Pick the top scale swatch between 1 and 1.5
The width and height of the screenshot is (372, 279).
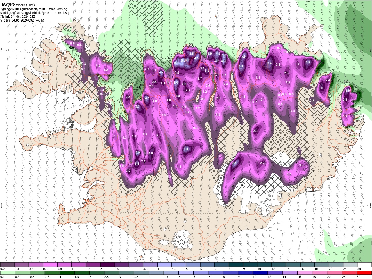pos(78,264)
